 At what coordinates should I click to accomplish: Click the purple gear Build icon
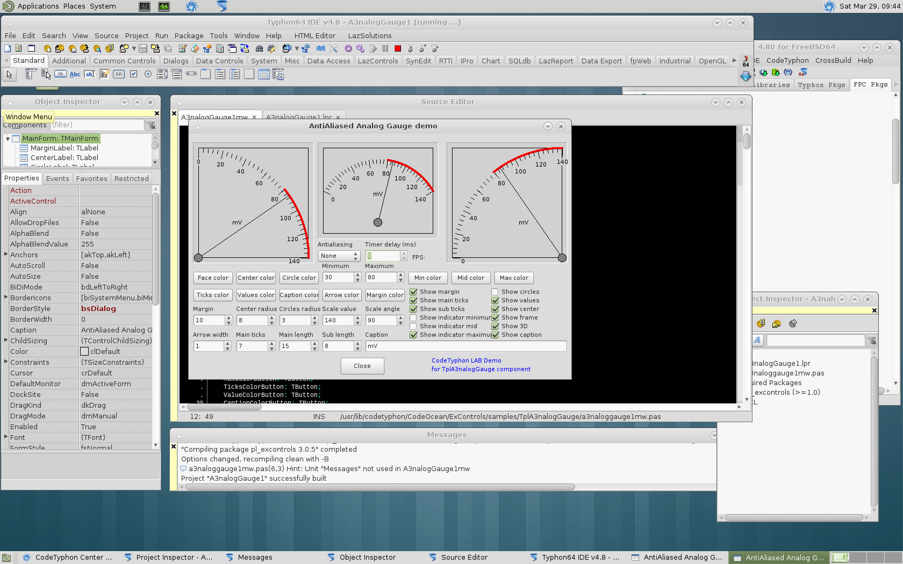click(348, 48)
